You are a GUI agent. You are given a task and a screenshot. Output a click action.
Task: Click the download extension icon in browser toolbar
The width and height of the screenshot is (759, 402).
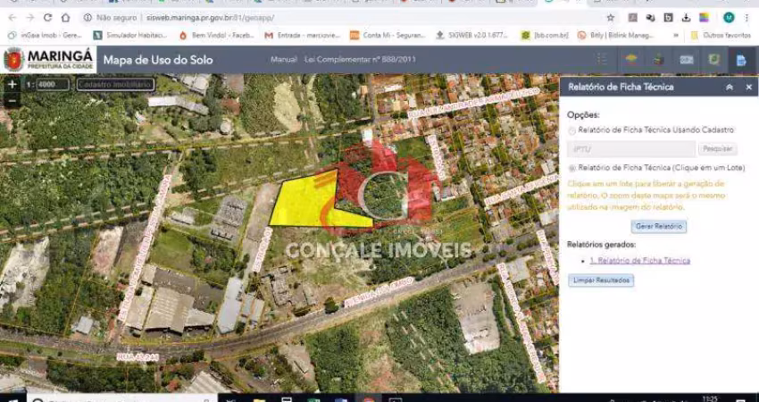click(686, 18)
